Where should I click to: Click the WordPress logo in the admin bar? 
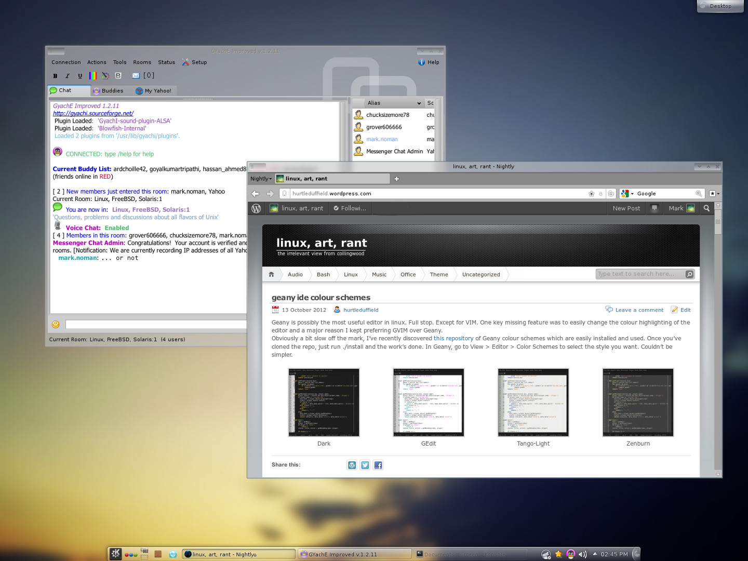256,208
